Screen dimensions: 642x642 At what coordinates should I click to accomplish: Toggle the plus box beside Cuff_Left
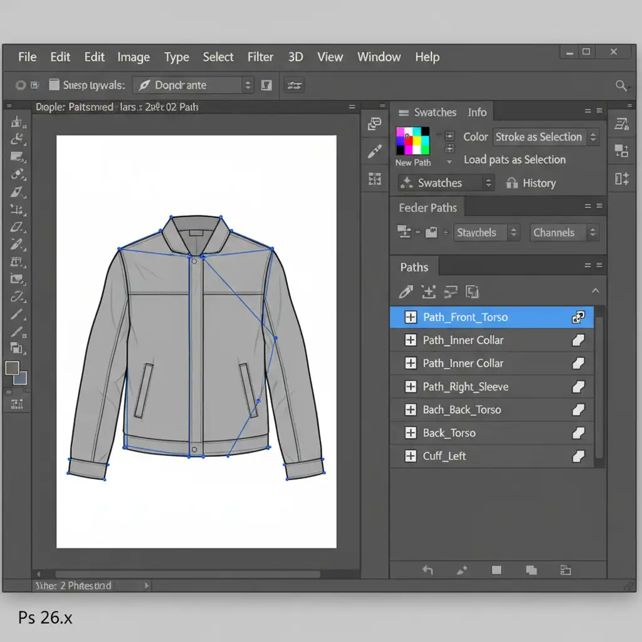[410, 456]
